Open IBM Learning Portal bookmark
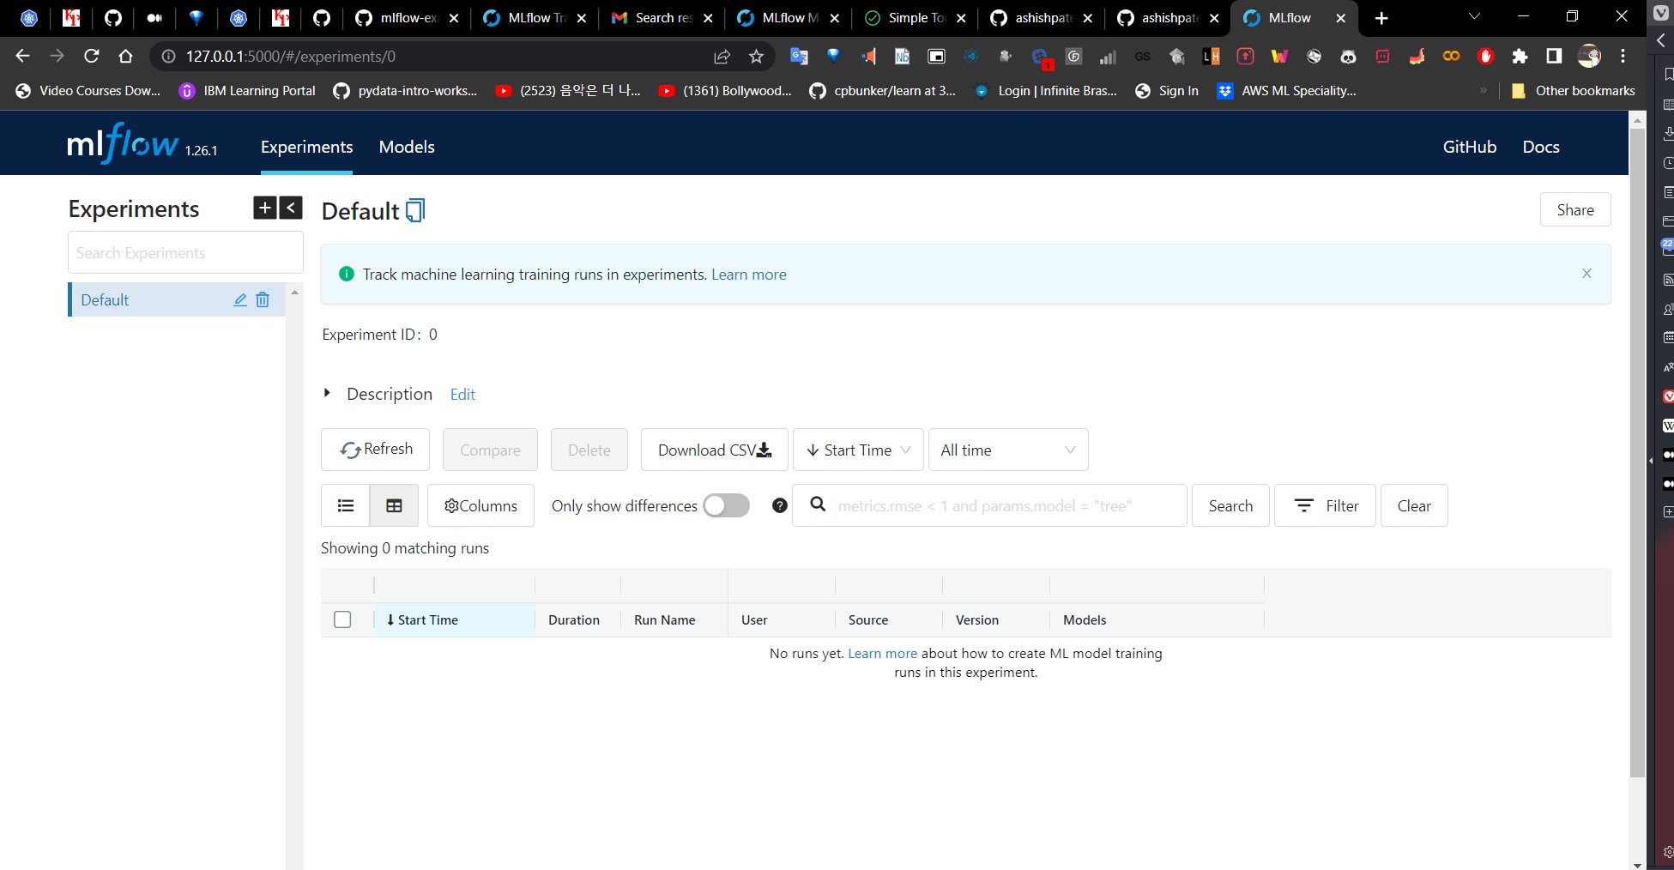This screenshot has height=870, width=1674. coord(247,90)
